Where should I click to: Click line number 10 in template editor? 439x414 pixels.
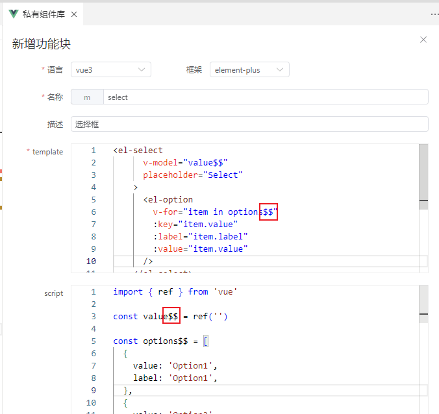[91, 262]
